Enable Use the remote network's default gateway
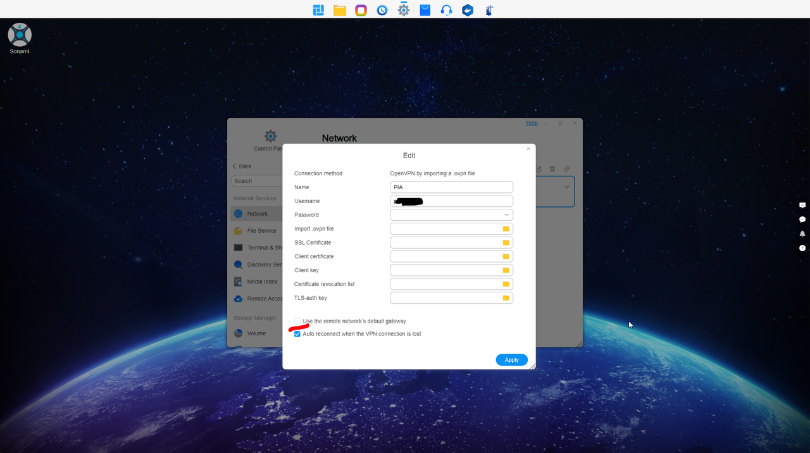The width and height of the screenshot is (810, 453). (x=297, y=321)
